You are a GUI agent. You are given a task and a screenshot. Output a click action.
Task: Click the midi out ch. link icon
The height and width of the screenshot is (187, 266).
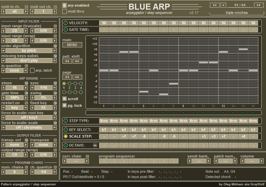55,7
